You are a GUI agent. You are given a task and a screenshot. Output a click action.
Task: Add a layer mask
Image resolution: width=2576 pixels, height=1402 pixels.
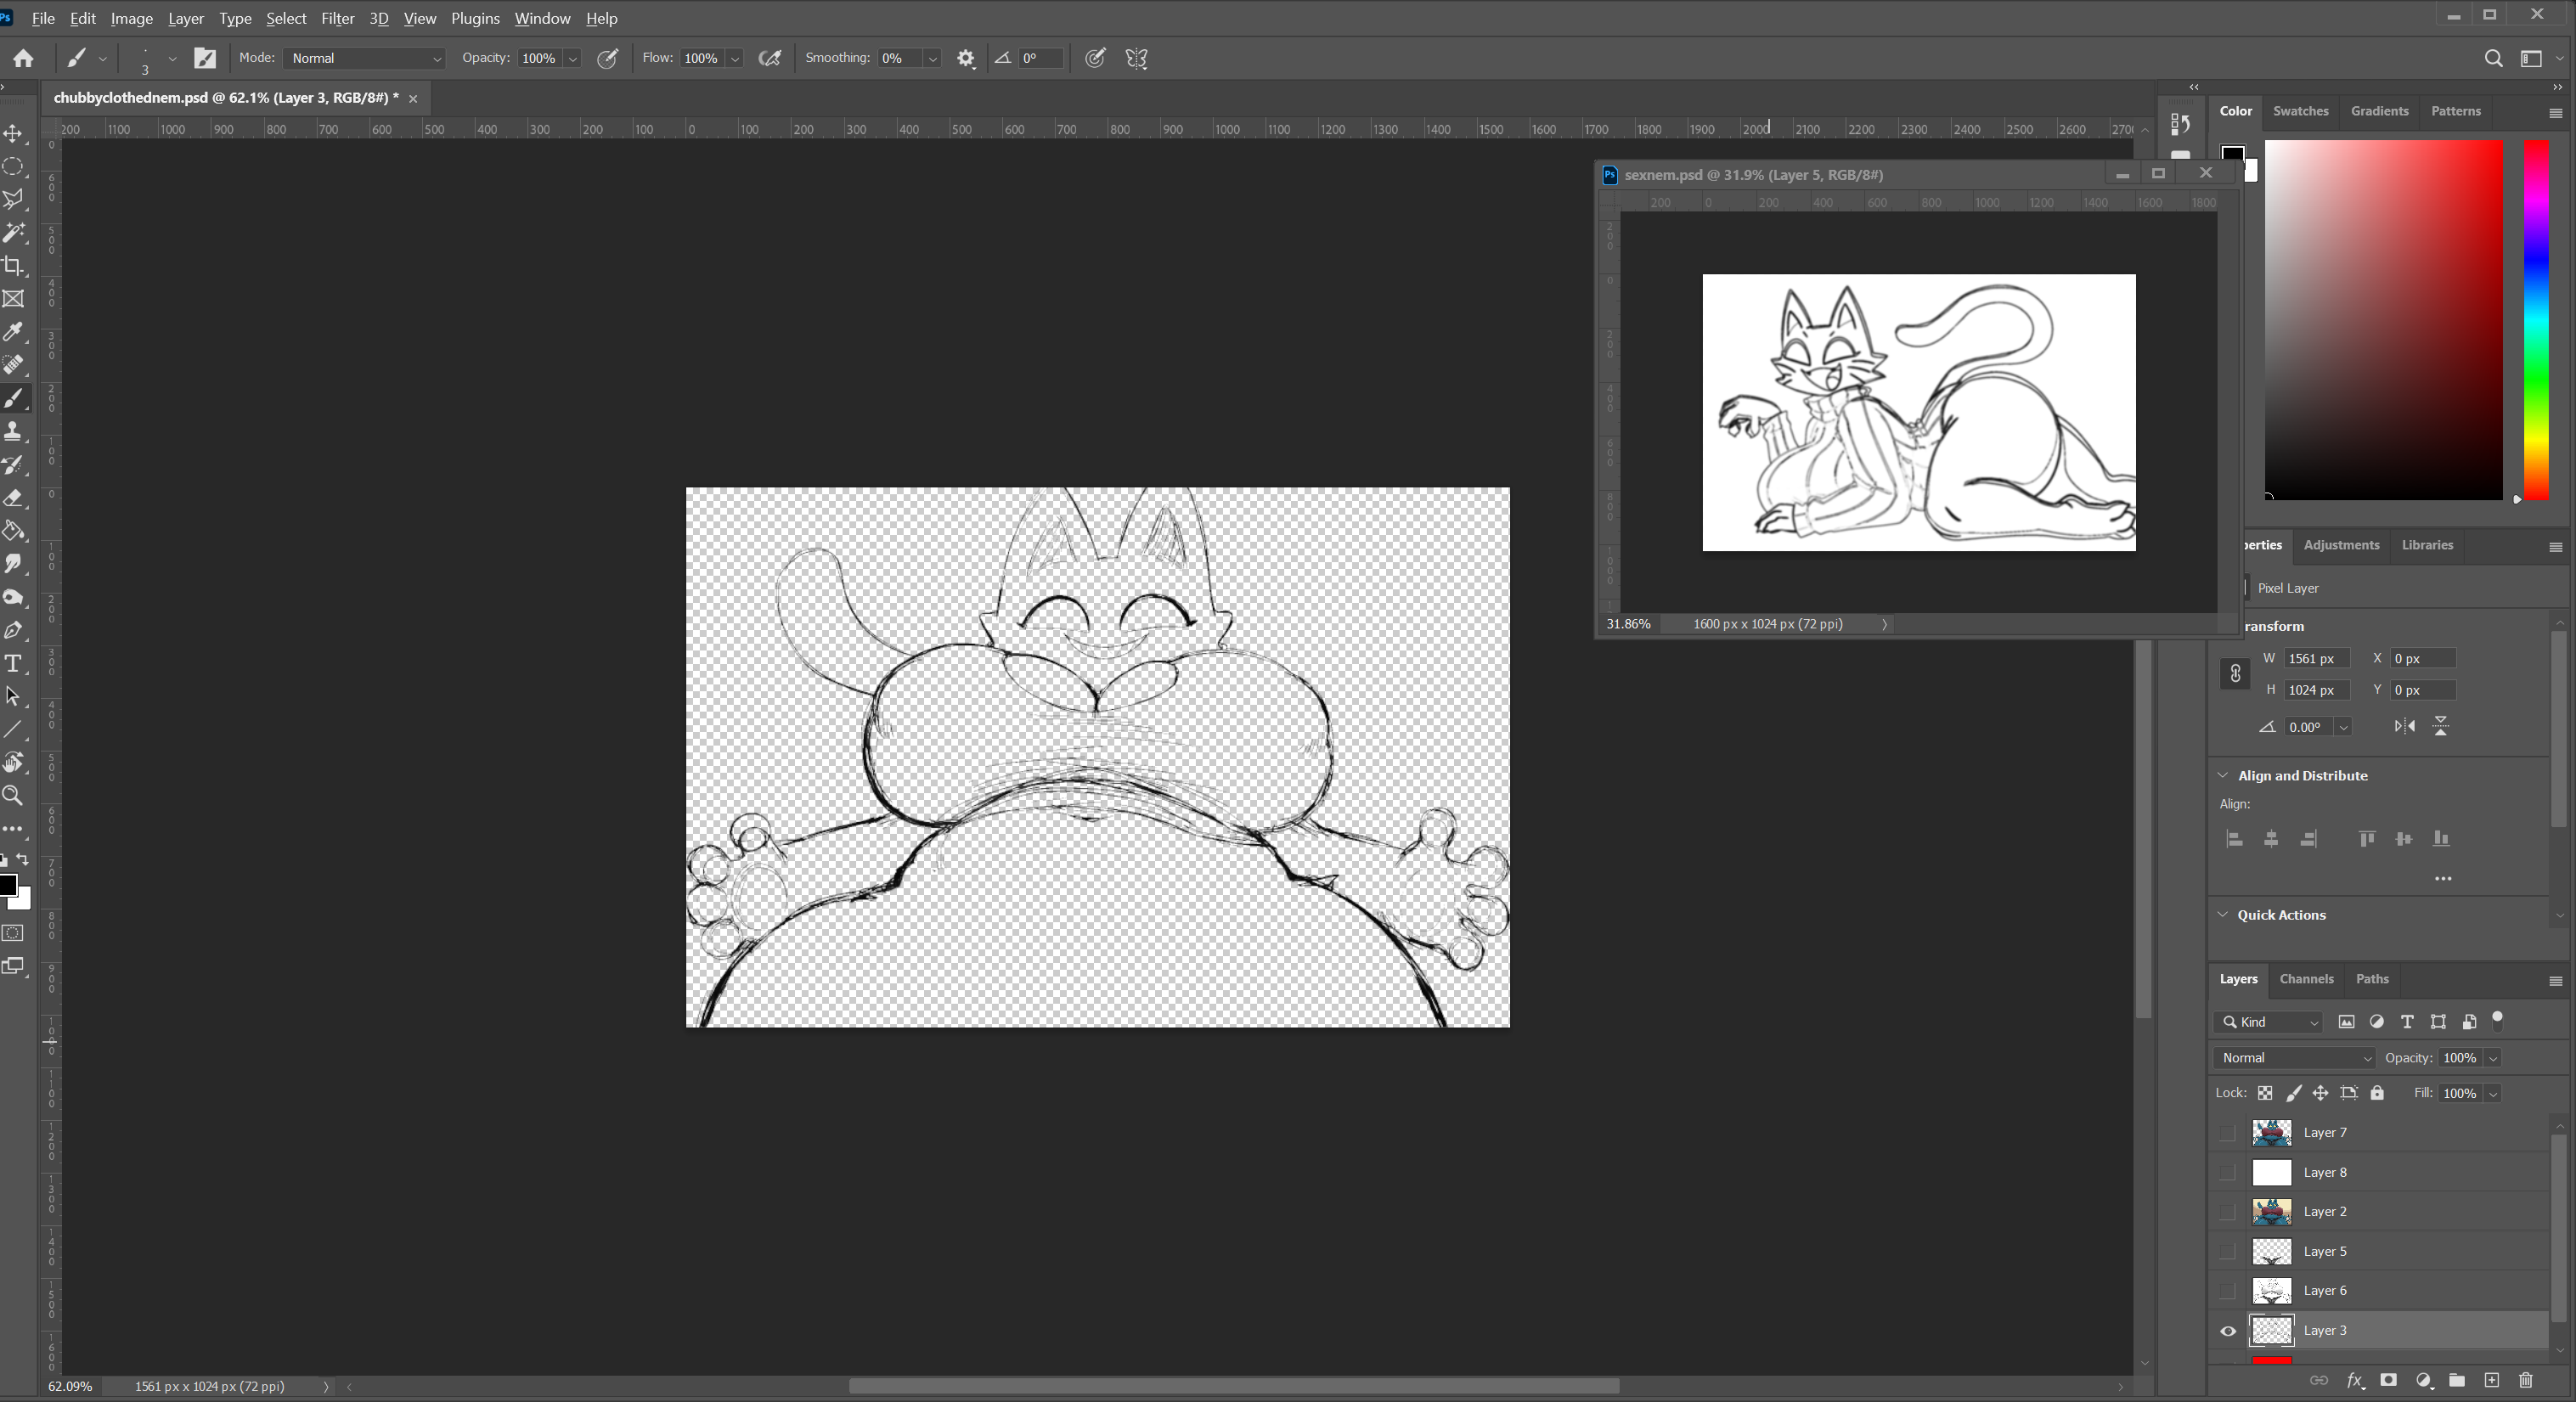(x=2388, y=1381)
